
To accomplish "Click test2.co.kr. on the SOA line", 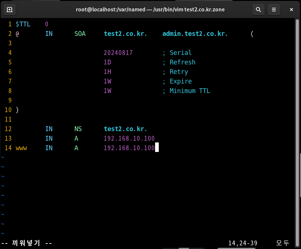I will point(125,34).
